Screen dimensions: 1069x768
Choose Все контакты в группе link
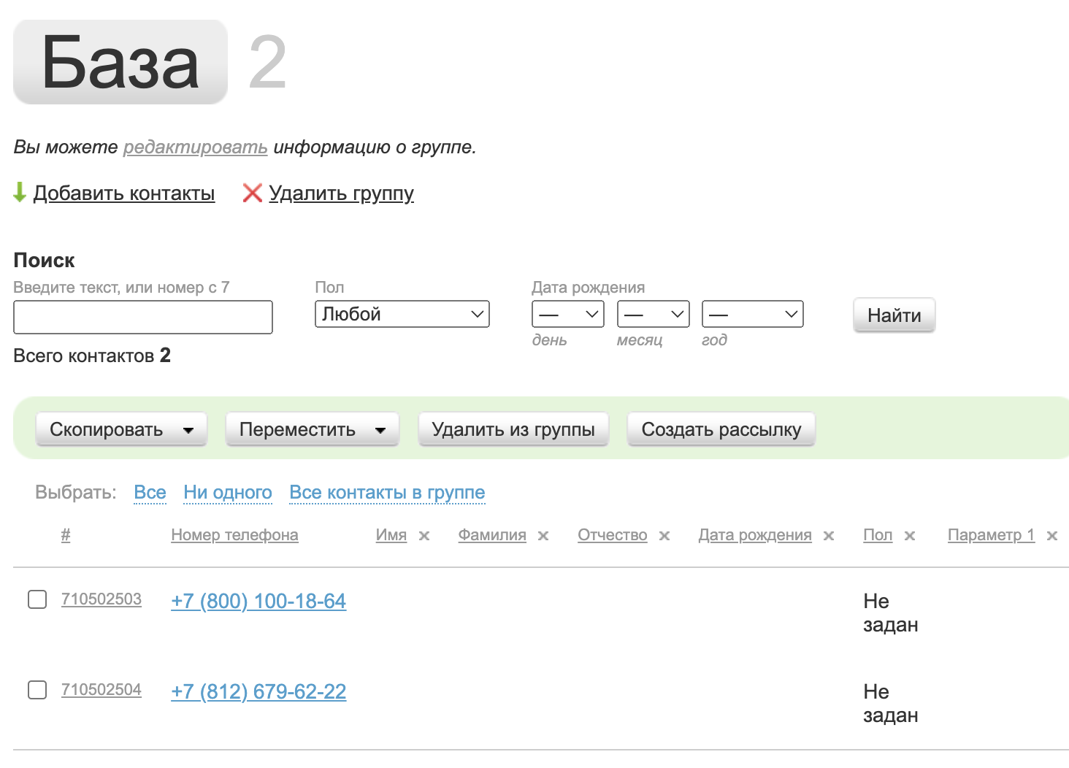coord(387,493)
